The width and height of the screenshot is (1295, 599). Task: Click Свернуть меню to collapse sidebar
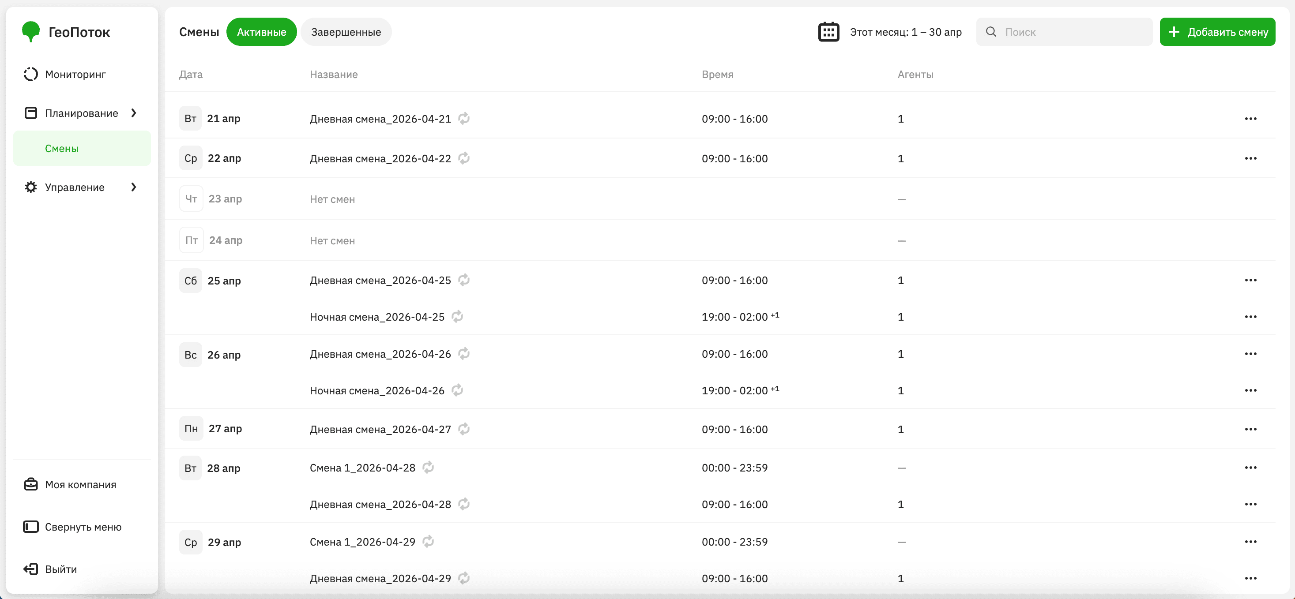83,527
